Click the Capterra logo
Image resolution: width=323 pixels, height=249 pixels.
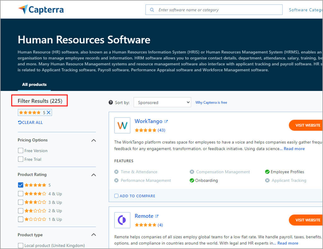(x=41, y=9)
